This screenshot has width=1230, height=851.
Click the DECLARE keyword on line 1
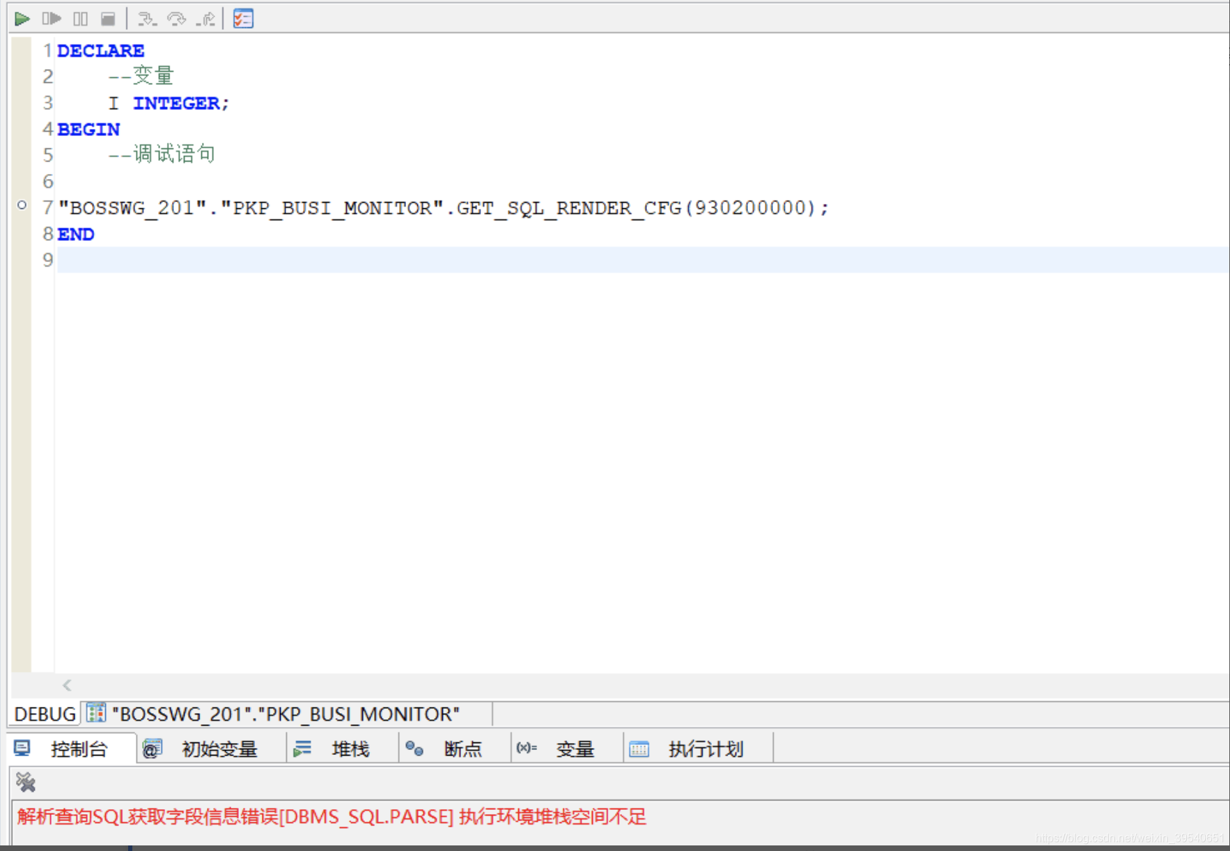(101, 51)
